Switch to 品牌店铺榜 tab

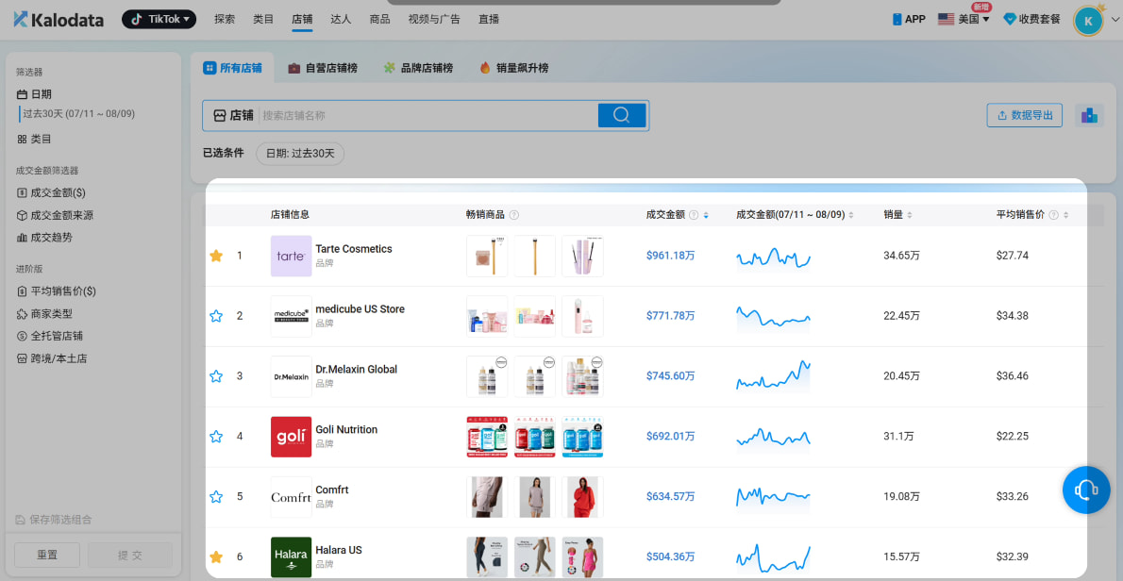[x=418, y=69]
